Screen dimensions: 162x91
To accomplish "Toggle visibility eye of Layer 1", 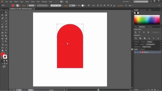I will pyautogui.click(x=135, y=52).
